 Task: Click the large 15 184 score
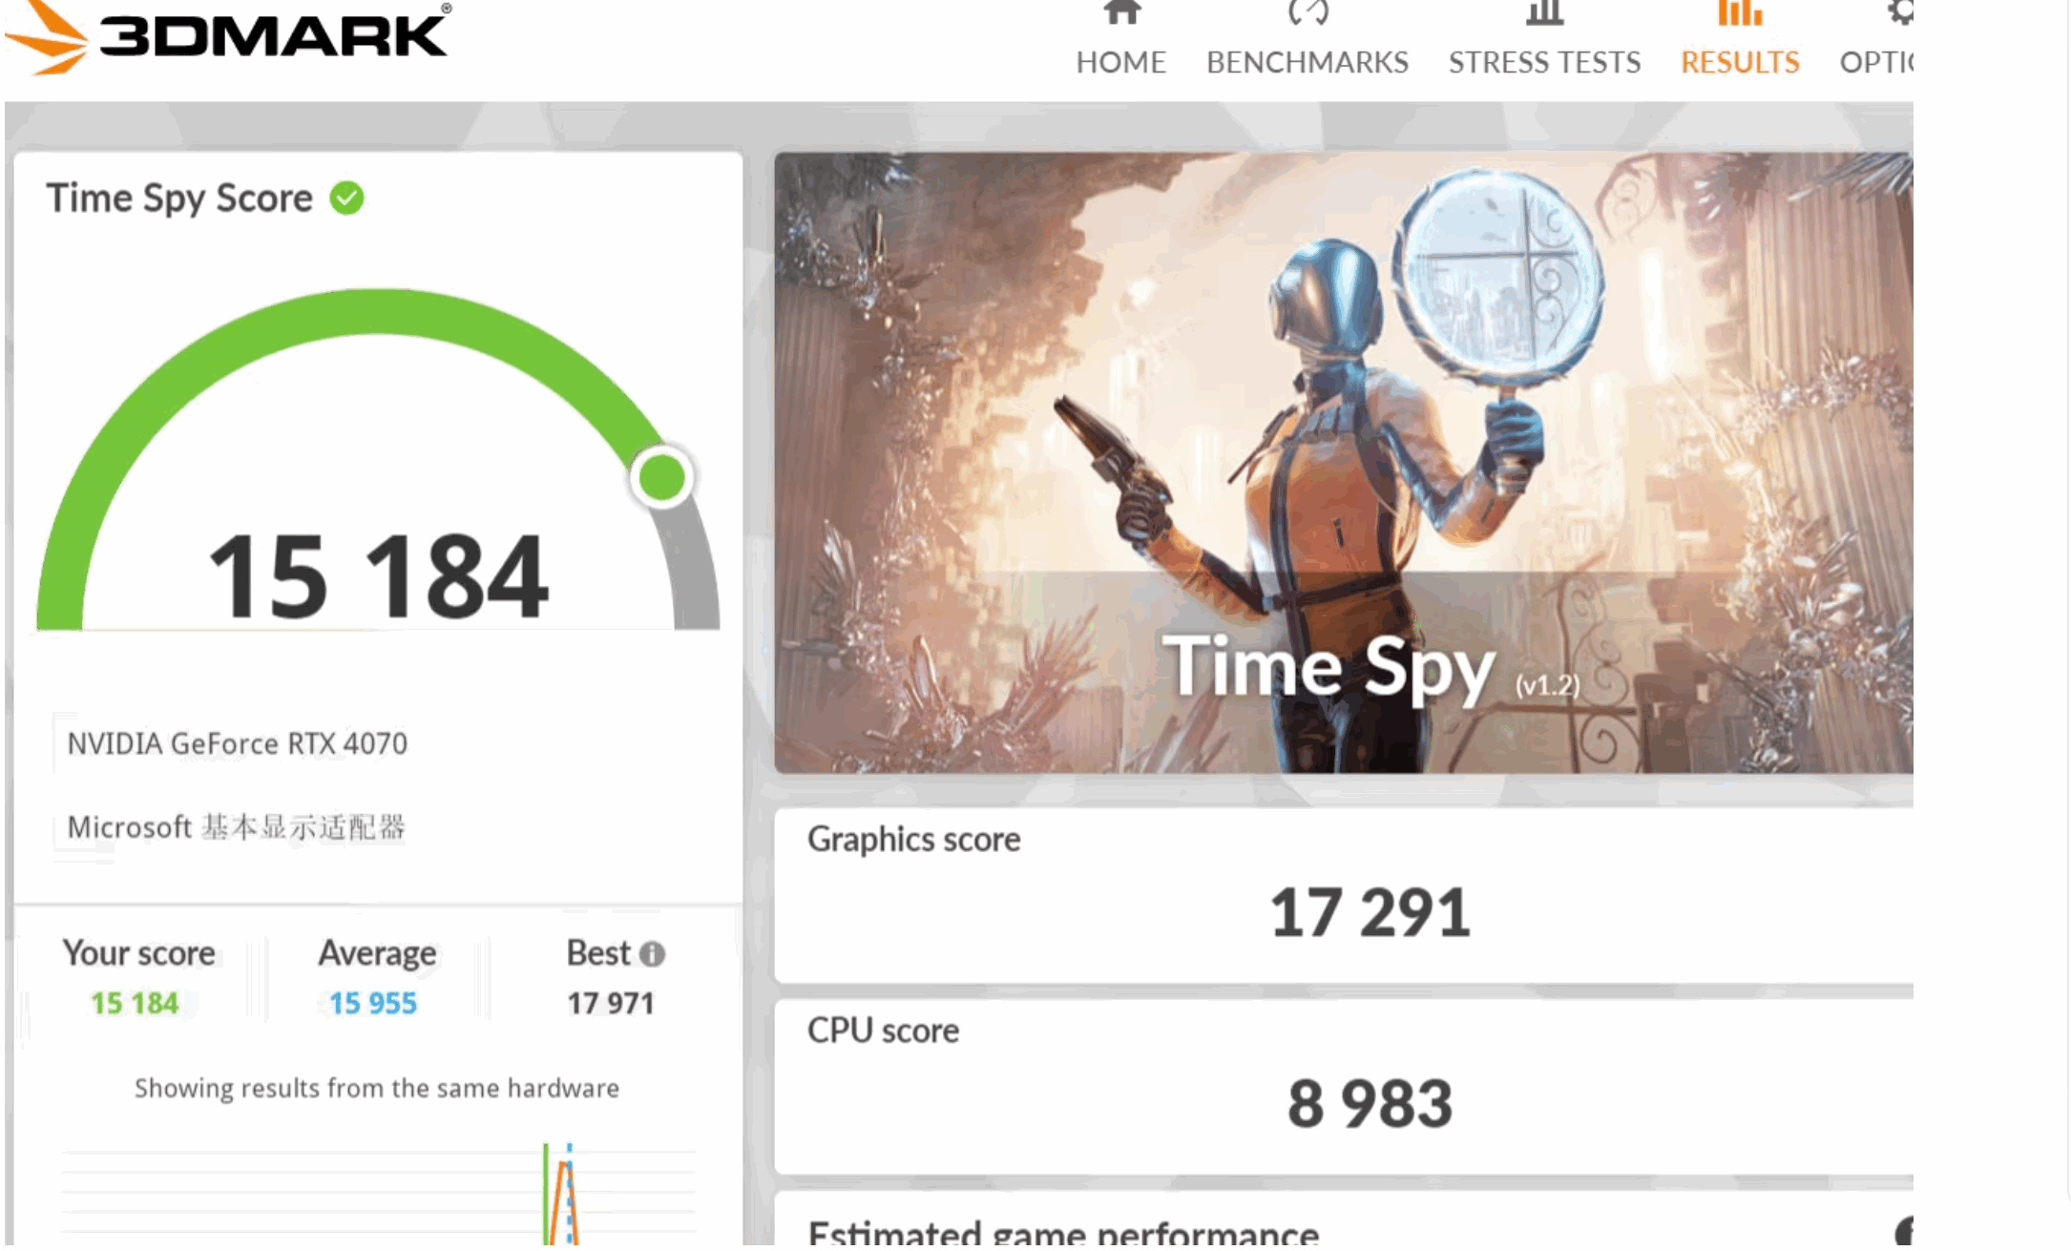click(x=378, y=576)
